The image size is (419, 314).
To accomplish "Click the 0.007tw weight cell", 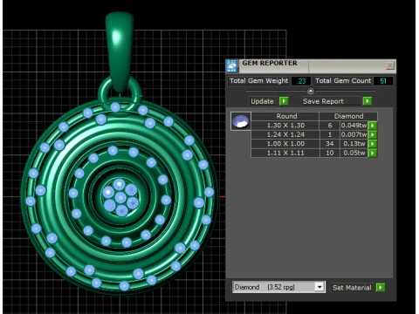I will click(354, 134).
